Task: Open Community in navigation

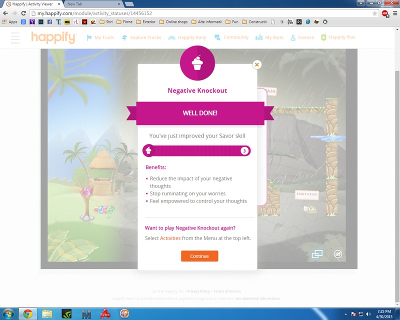Action: [231, 37]
